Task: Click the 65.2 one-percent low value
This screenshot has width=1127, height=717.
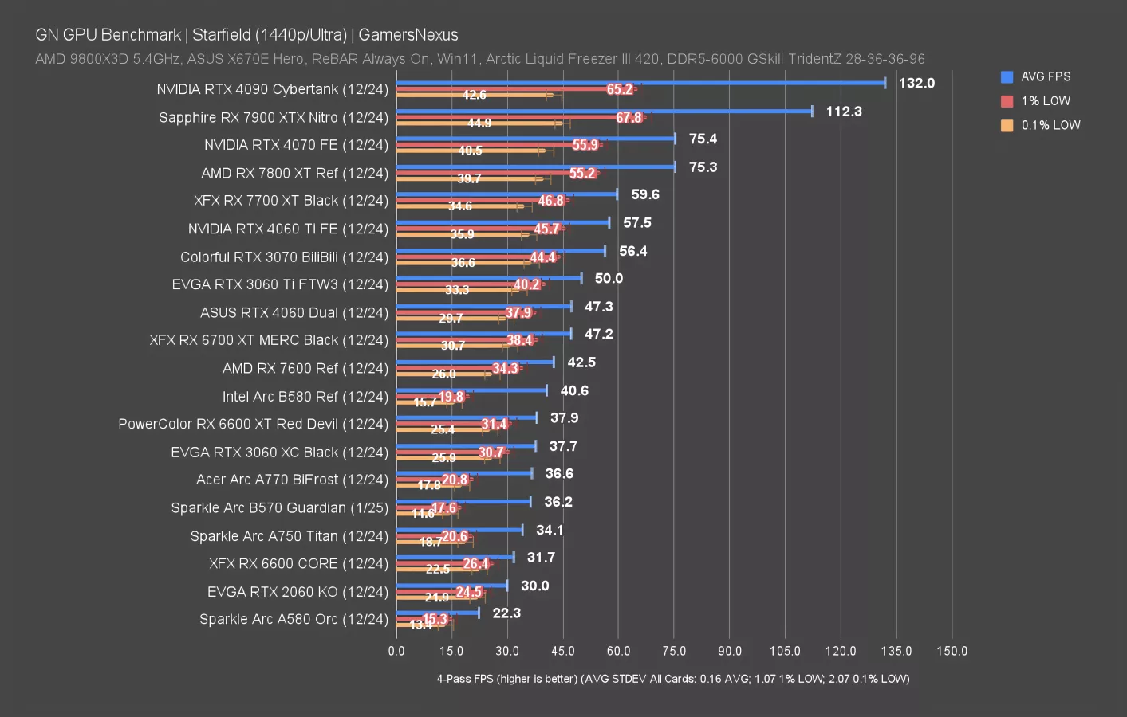Action: point(619,89)
